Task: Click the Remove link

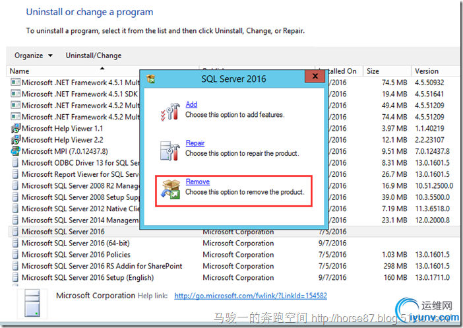Action: [198, 181]
